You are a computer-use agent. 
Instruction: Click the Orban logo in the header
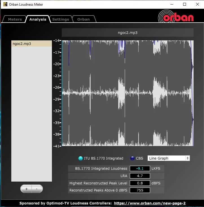(x=176, y=16)
